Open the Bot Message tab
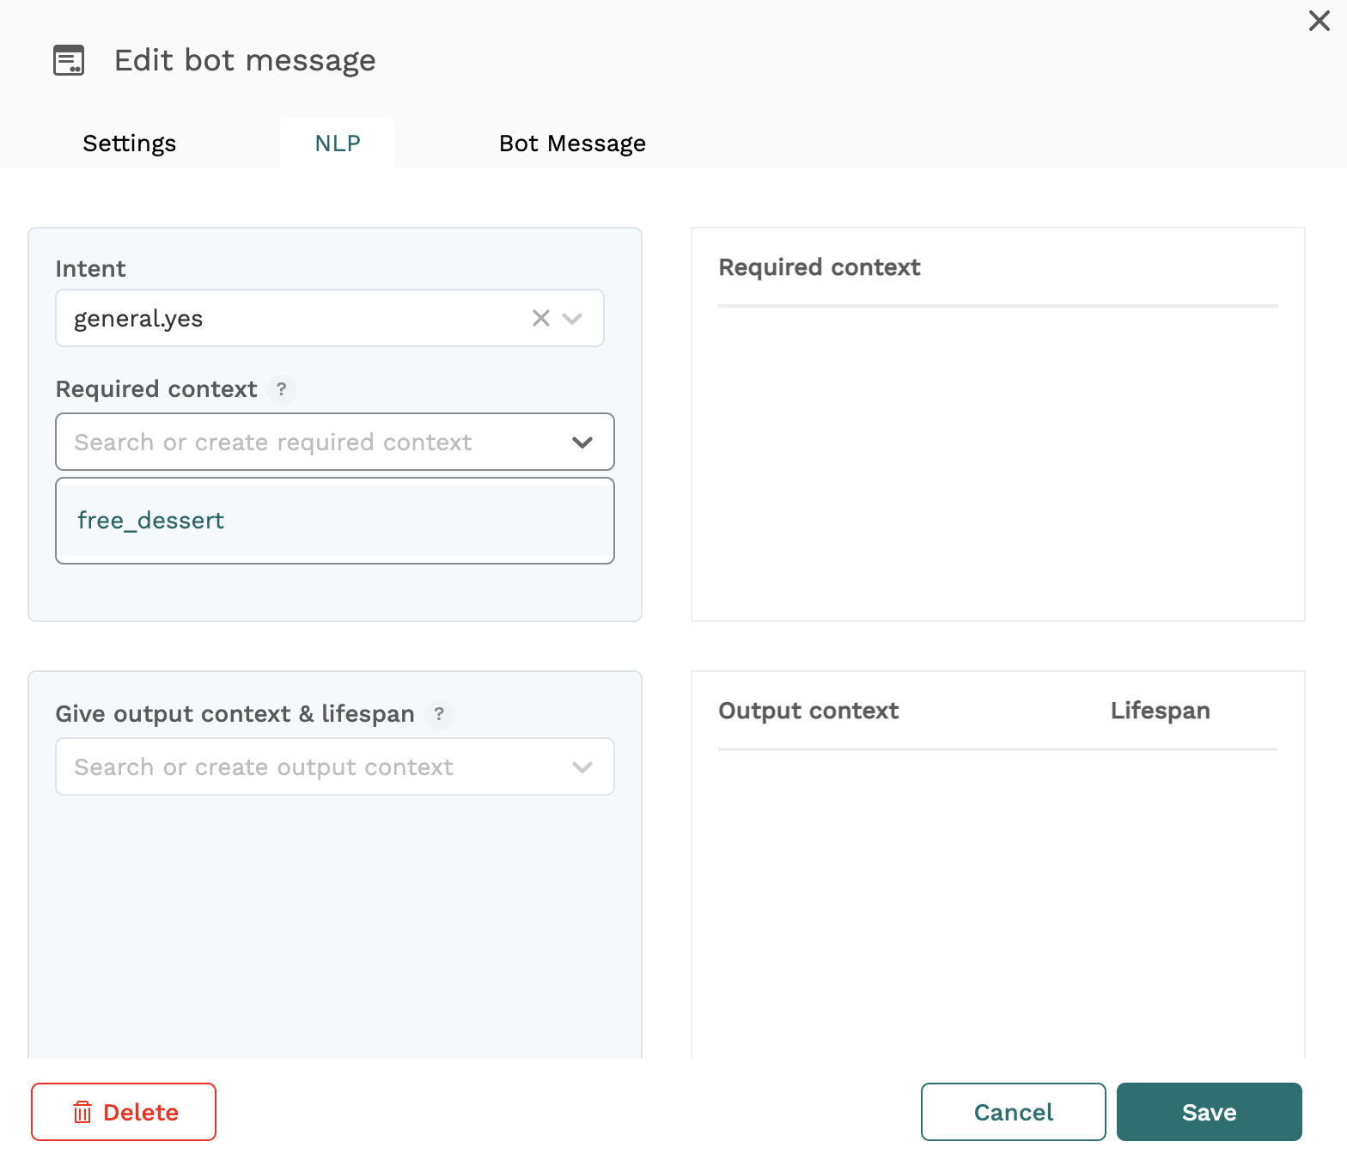 (572, 143)
